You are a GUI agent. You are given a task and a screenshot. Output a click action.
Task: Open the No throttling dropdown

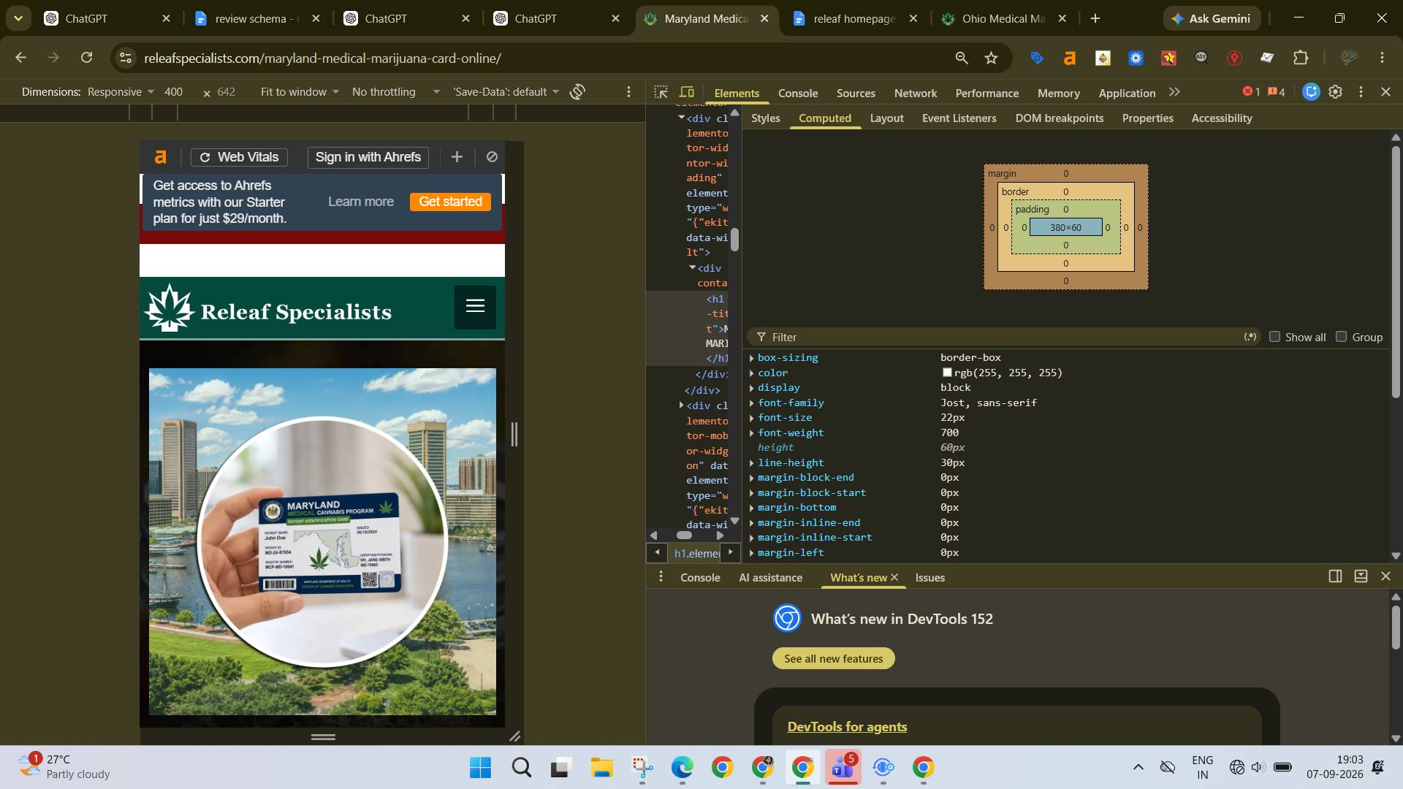click(395, 92)
